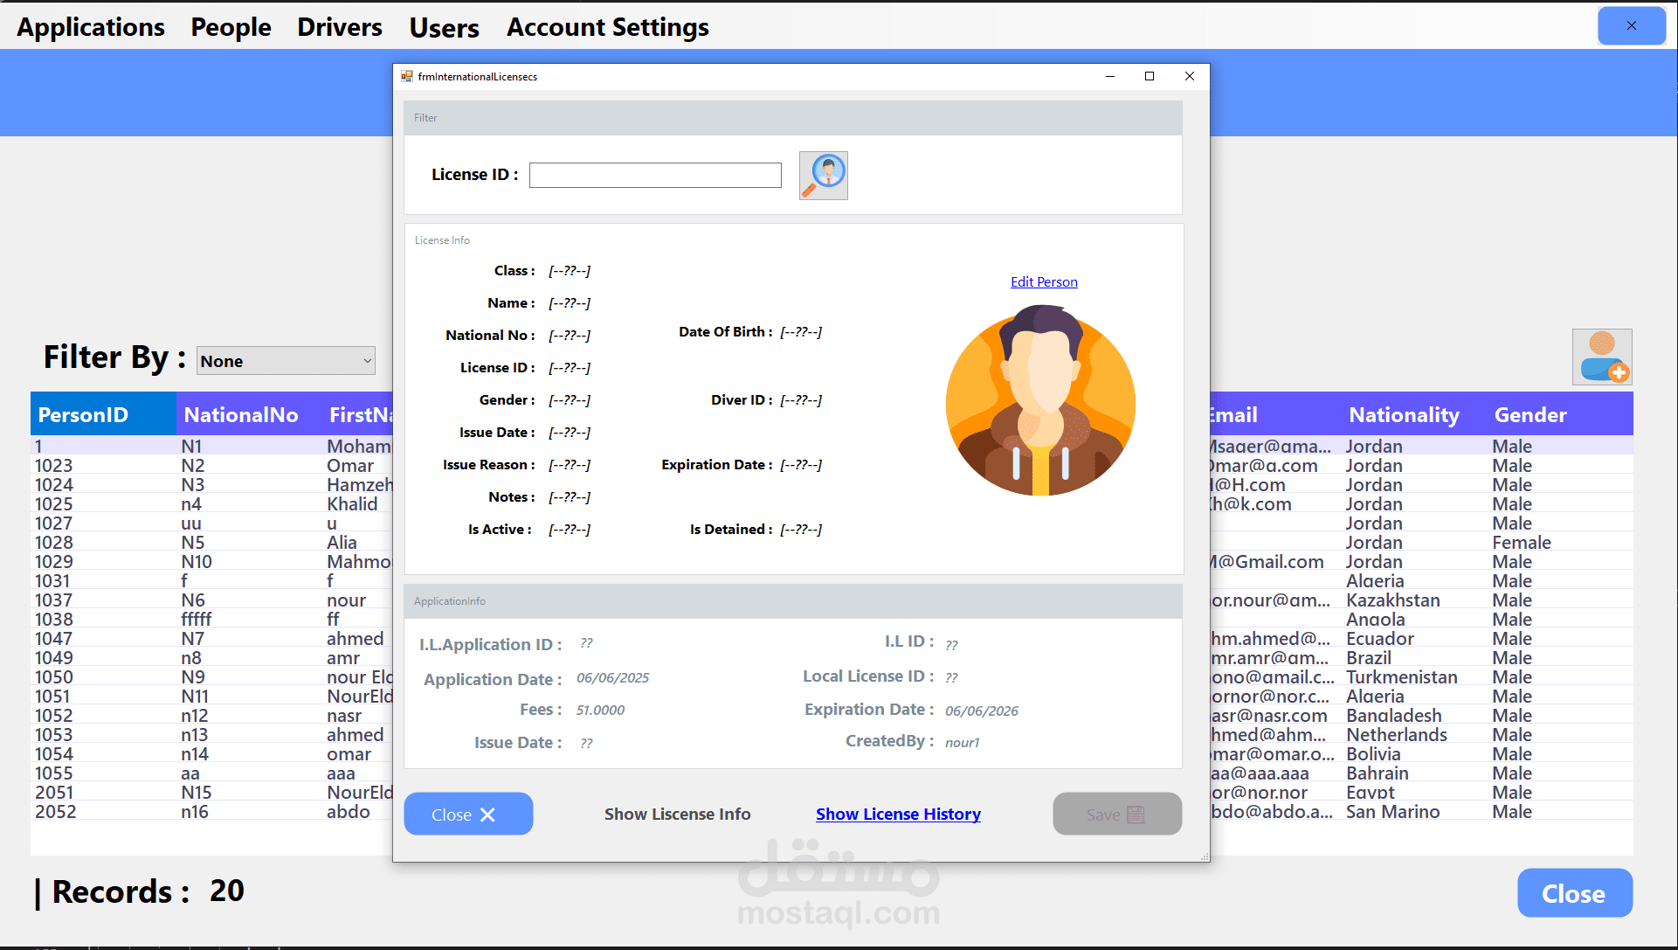
Task: Click the person avatar picture
Action: click(x=1040, y=401)
